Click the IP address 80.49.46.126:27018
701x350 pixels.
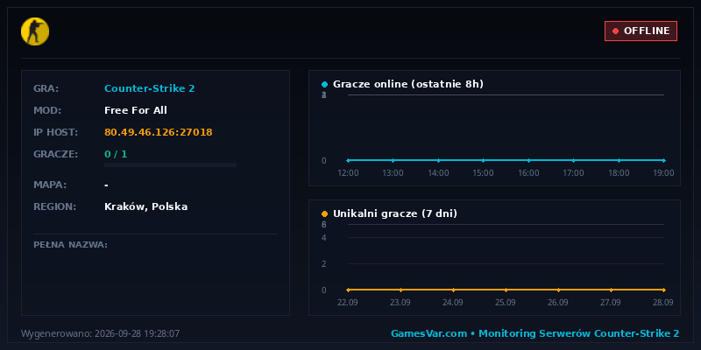tap(159, 132)
